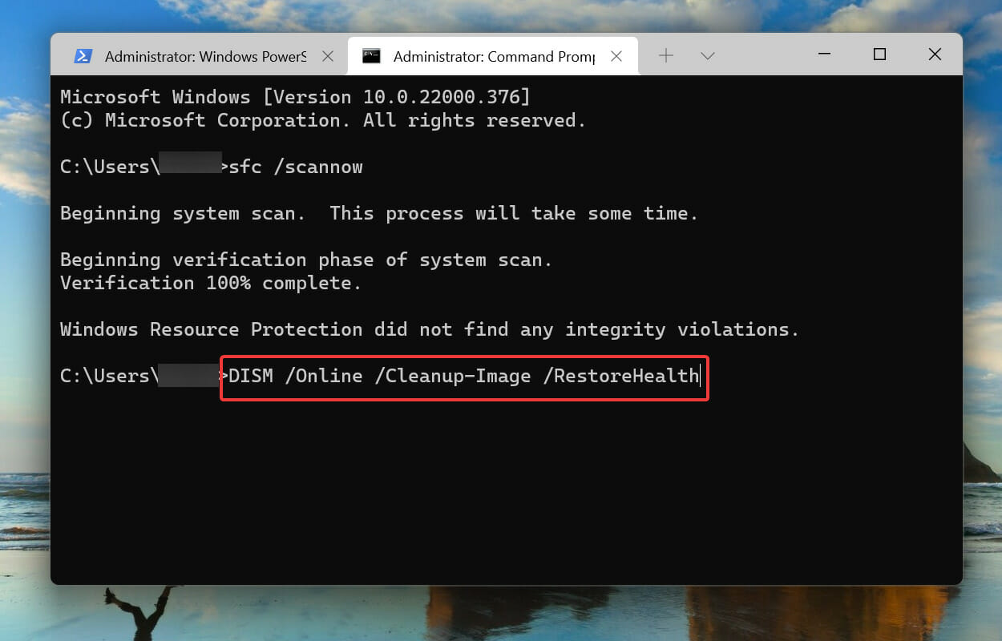The width and height of the screenshot is (1002, 641).
Task: Click 'Beginning verification phase of system scan.' line
Action: tap(306, 260)
